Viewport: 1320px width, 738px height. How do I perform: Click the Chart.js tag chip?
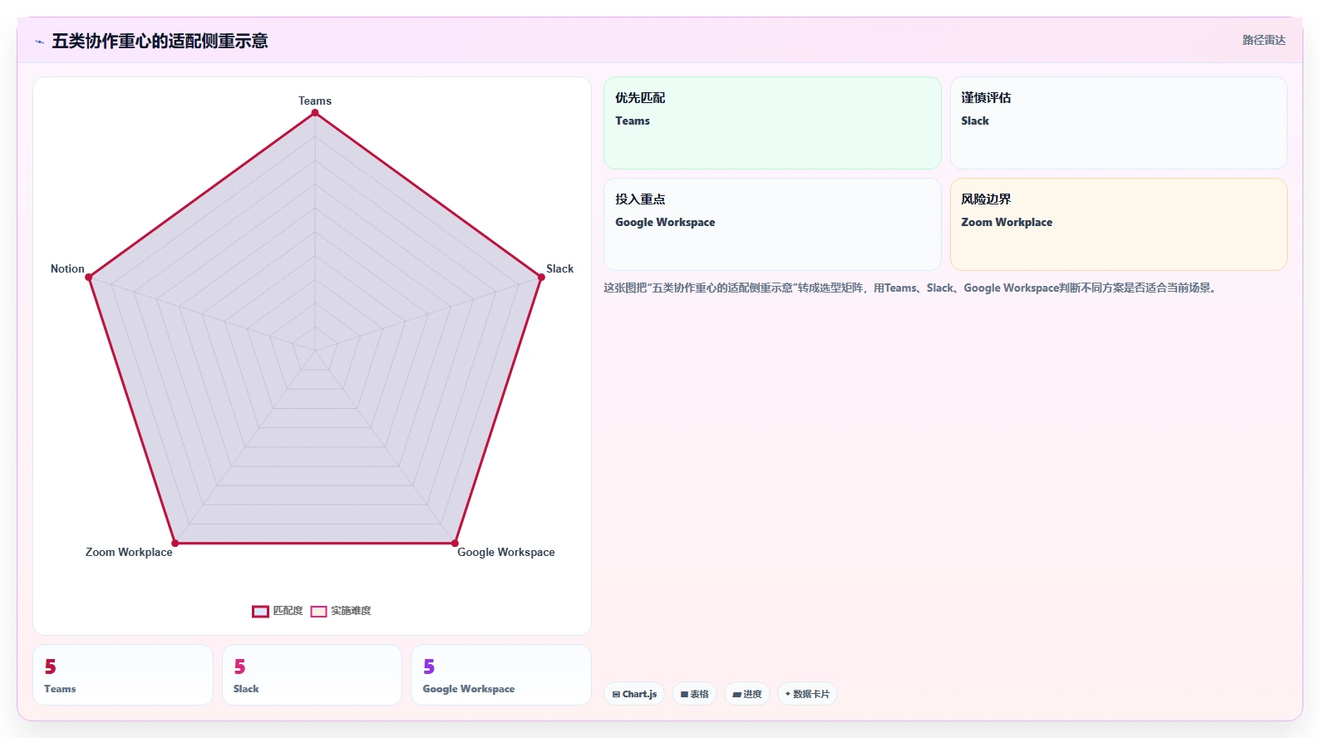pyautogui.click(x=634, y=694)
